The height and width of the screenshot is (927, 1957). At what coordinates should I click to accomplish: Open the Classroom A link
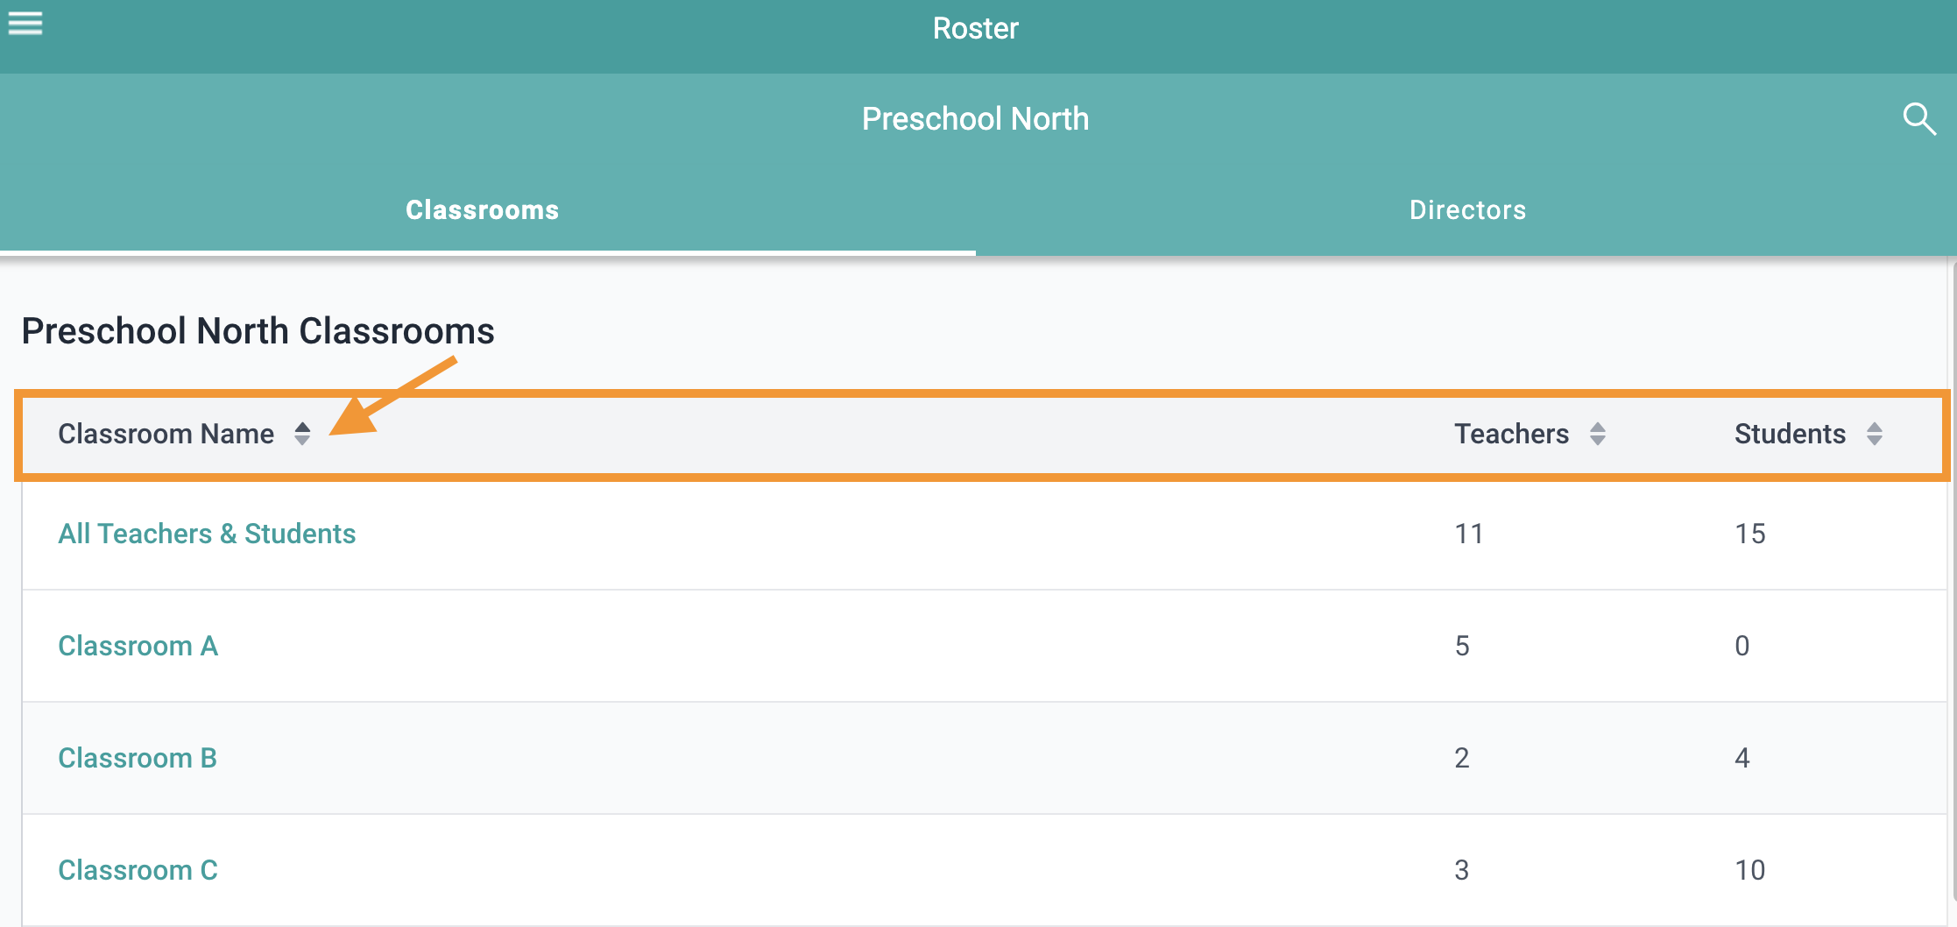(x=138, y=646)
